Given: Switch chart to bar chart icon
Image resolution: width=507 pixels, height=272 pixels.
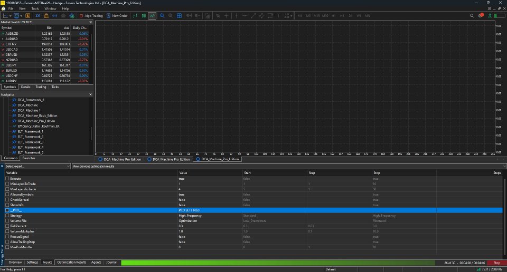Looking at the screenshot, I should click(x=135, y=15).
